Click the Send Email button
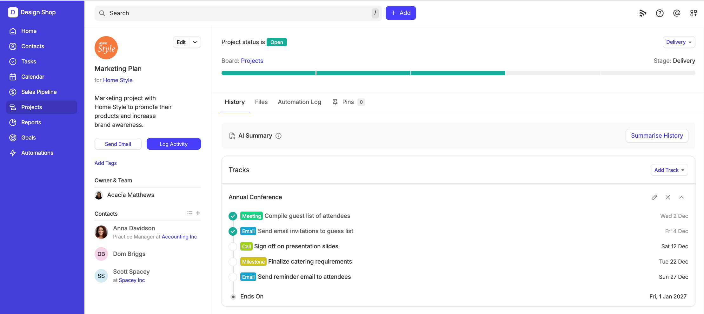This screenshot has height=314, width=704. (x=118, y=144)
